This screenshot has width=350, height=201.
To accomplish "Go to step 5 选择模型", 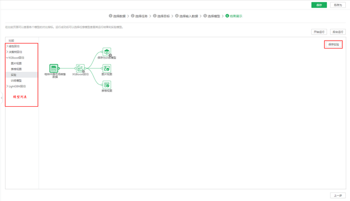I will 211,16.
